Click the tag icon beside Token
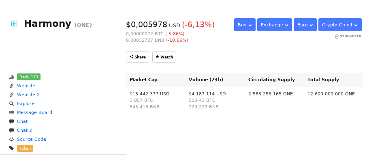This screenshot has height=155, width=367. tap(11, 148)
